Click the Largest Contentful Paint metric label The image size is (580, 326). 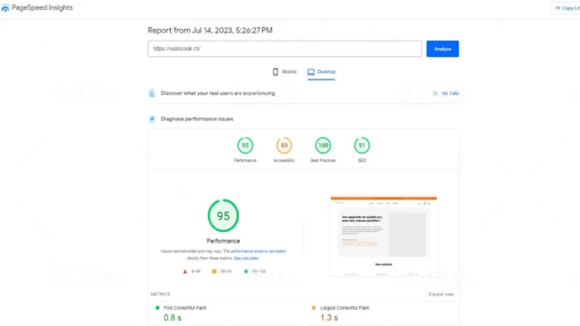(345, 308)
